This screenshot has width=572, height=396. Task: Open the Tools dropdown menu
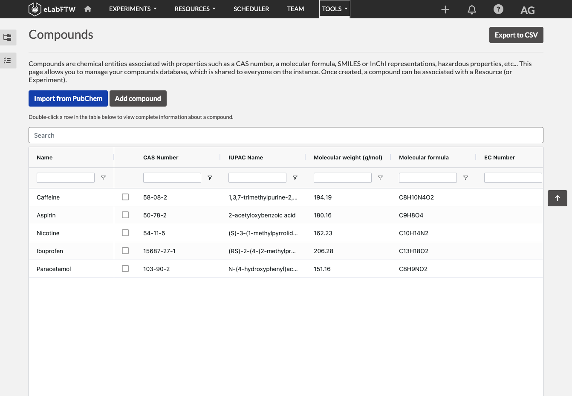[x=335, y=9]
